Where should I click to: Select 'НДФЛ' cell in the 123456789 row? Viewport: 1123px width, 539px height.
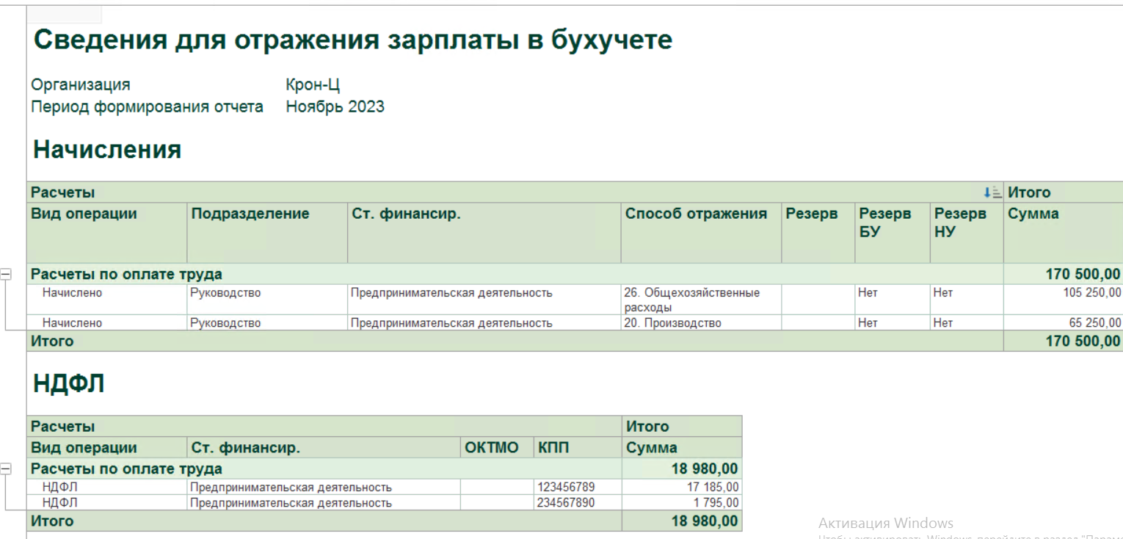[59, 487]
